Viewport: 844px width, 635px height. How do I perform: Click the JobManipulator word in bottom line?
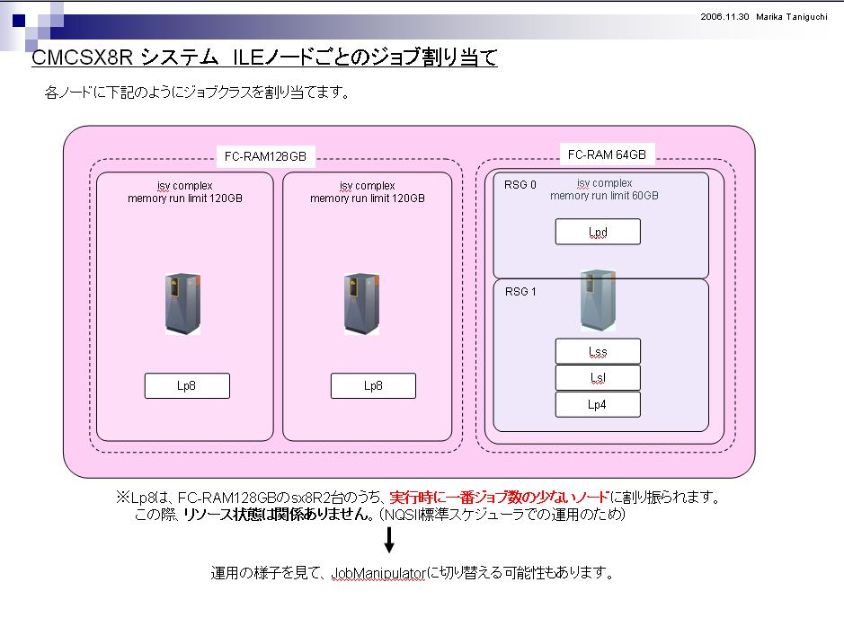tap(378, 573)
